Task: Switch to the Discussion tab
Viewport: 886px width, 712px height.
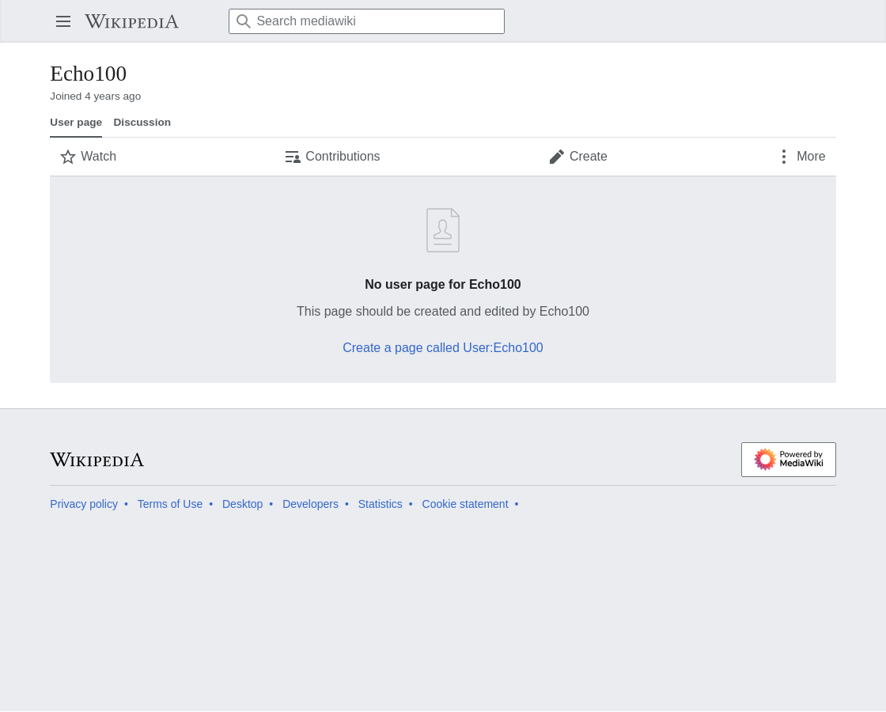Action: (x=142, y=123)
